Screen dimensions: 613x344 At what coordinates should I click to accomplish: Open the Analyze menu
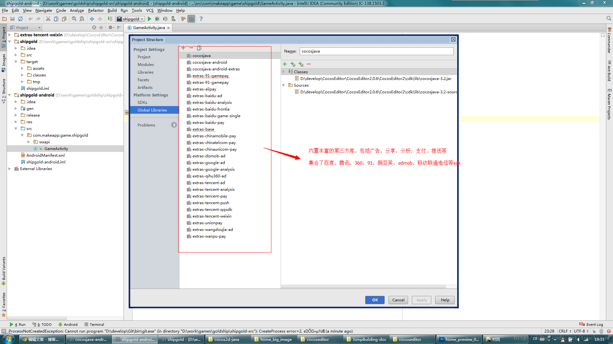[77, 11]
